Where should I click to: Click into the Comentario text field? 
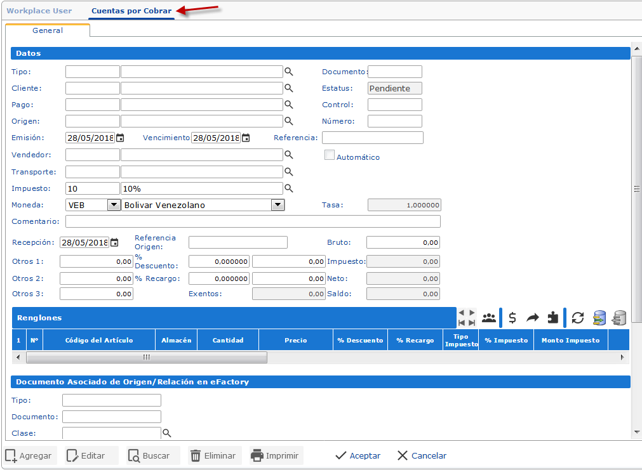pyautogui.click(x=253, y=221)
